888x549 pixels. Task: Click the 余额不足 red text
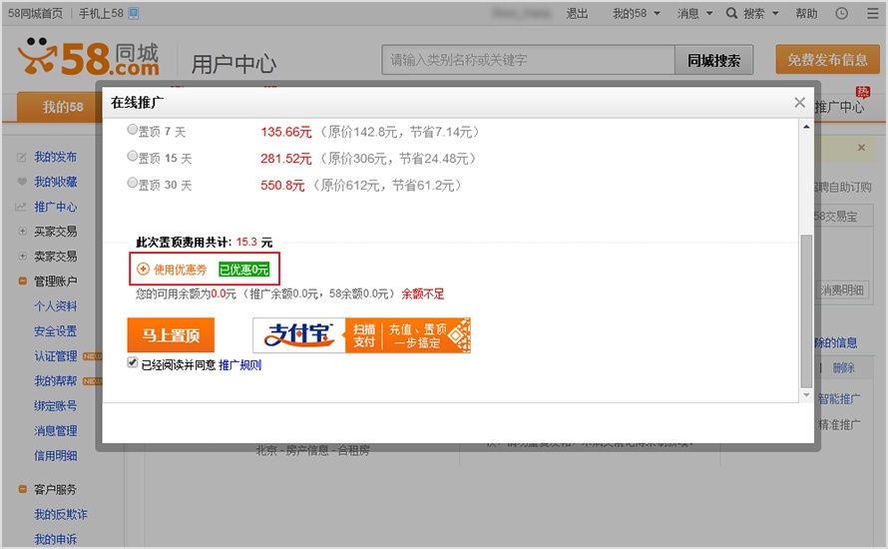coord(423,294)
